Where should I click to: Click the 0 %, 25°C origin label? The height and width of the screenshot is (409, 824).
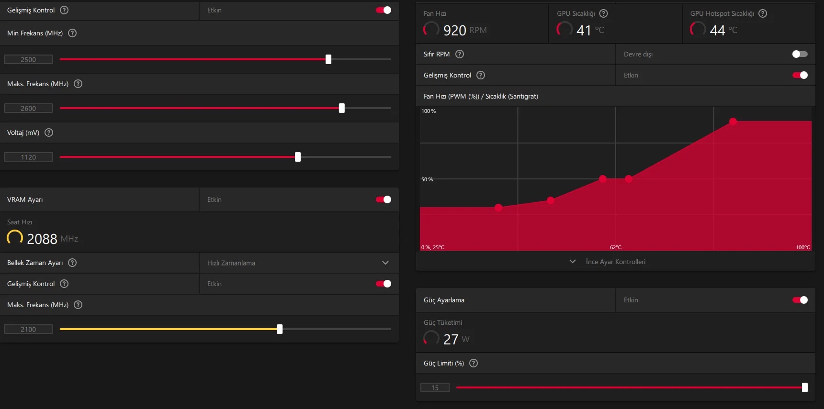point(433,247)
